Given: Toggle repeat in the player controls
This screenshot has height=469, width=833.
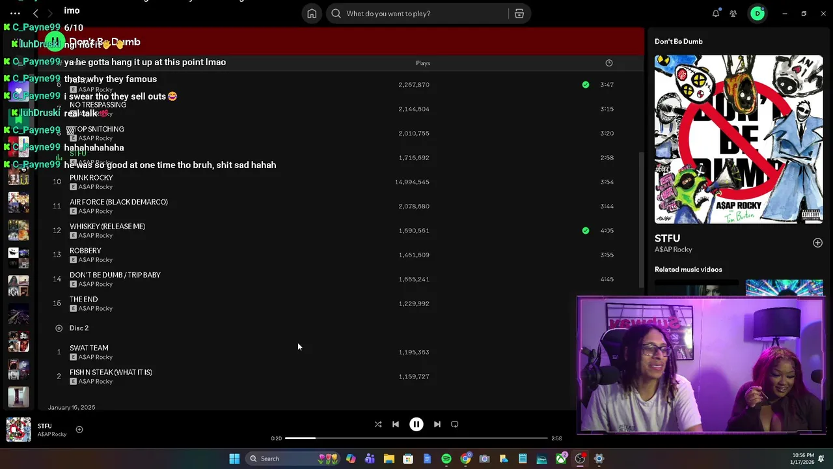Looking at the screenshot, I should [x=455, y=424].
